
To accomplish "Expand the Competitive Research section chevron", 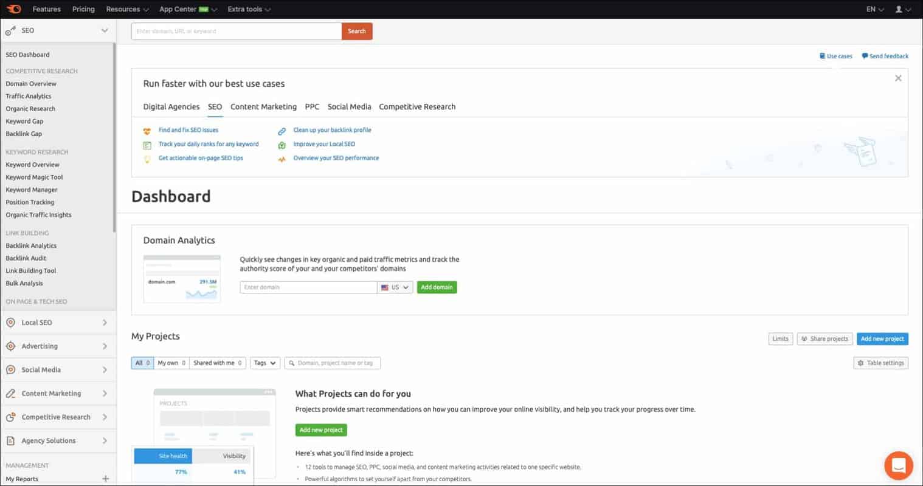I will (105, 417).
